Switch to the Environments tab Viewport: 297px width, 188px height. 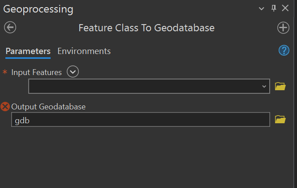[84, 51]
